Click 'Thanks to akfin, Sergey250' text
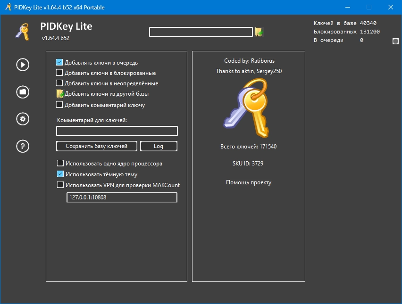402x304 pixels. click(249, 71)
